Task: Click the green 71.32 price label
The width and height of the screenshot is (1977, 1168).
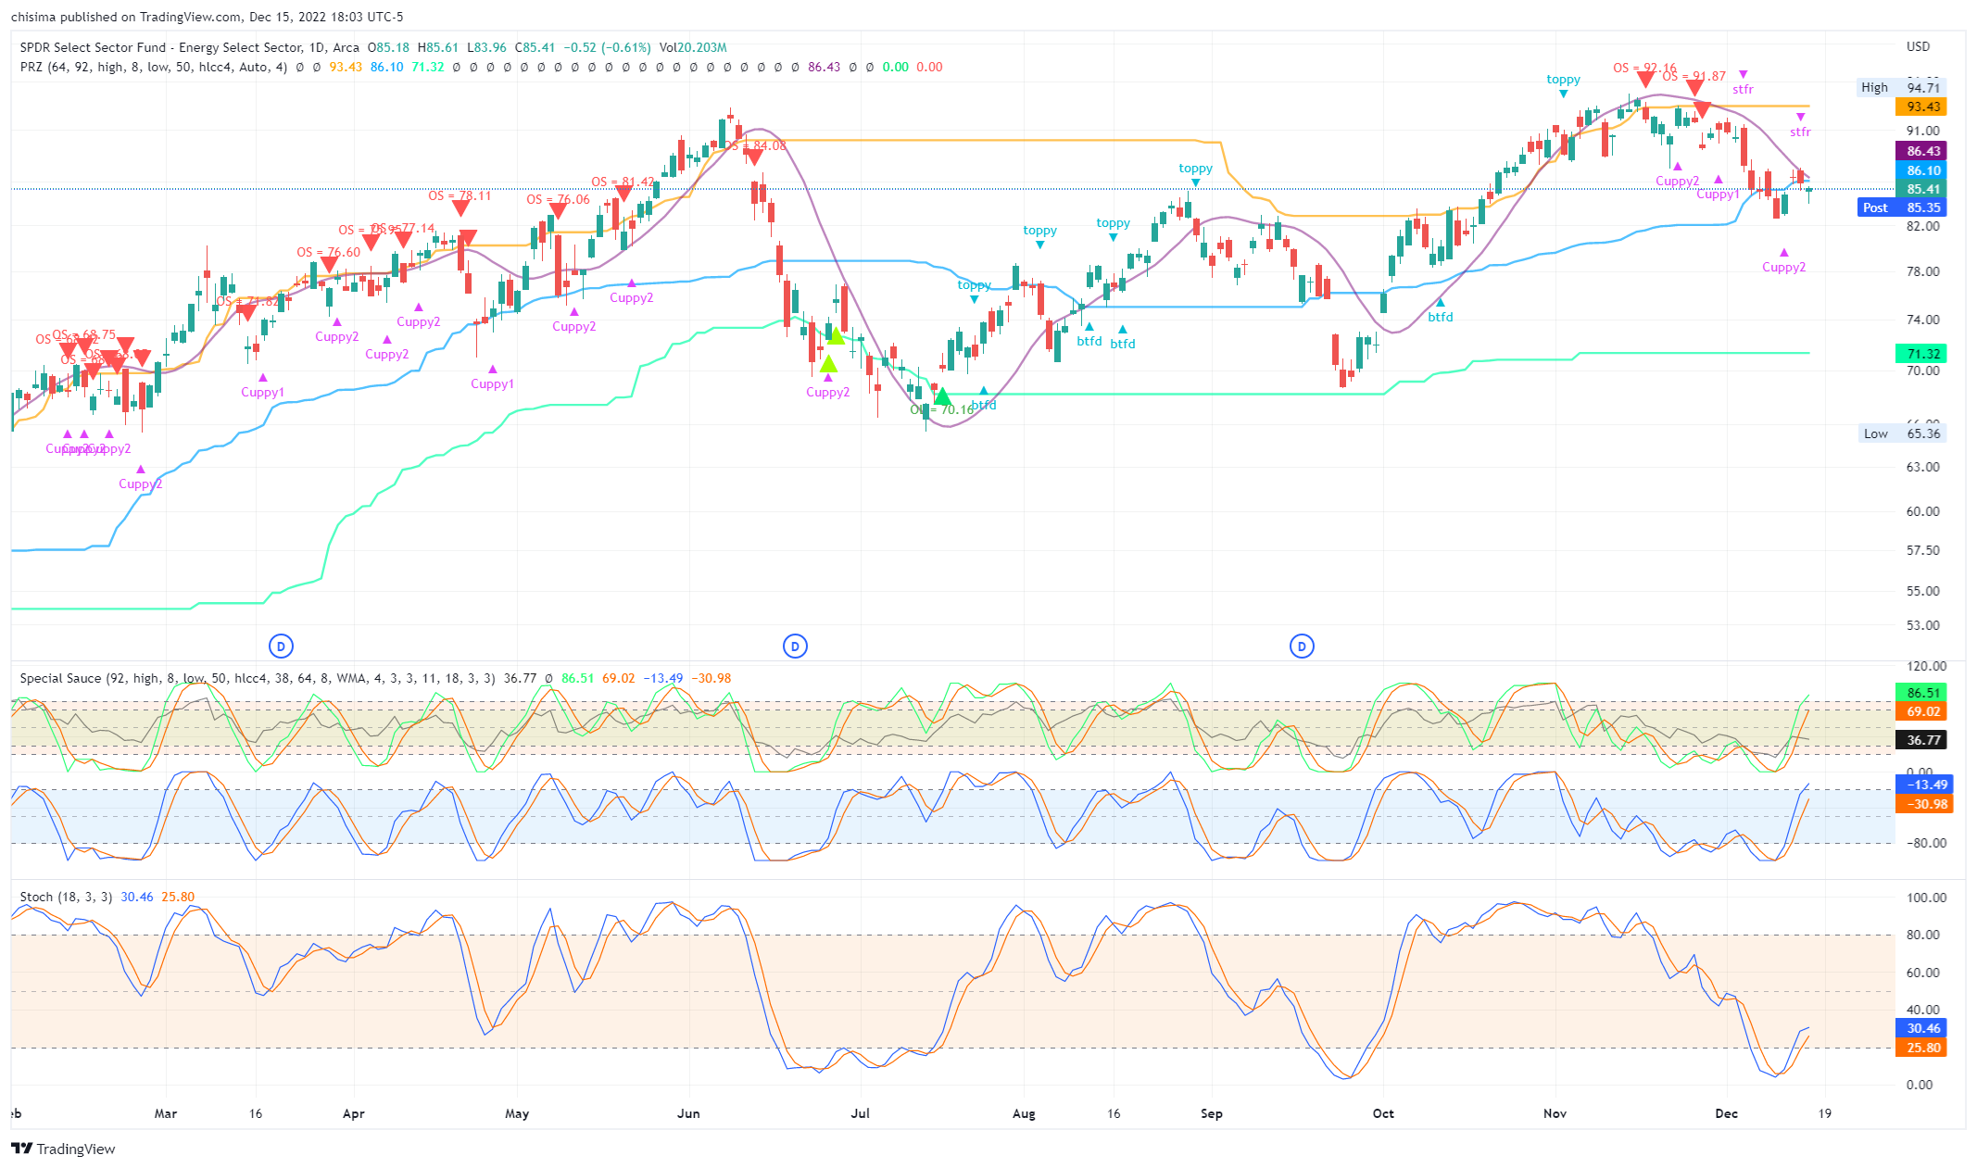Action: (1922, 354)
